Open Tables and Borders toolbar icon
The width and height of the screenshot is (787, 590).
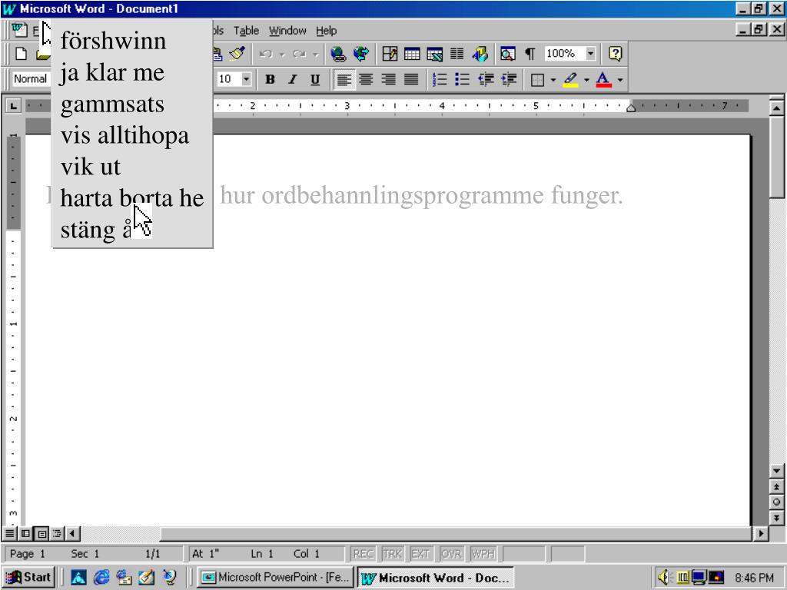tap(390, 54)
